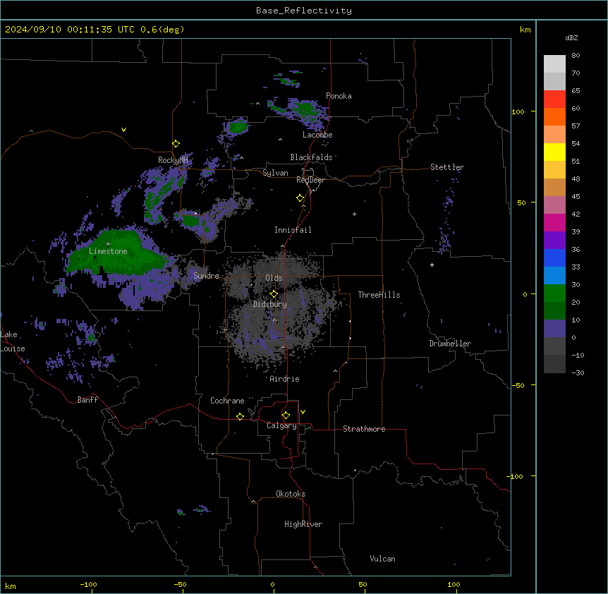The height and width of the screenshot is (594, 608).
Task: Click the white 80 dBZ legend swatch
Action: (554, 64)
